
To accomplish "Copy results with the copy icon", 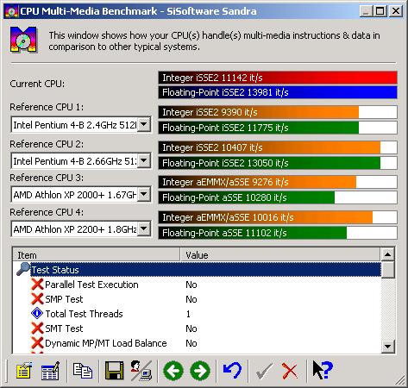I will click(x=83, y=371).
